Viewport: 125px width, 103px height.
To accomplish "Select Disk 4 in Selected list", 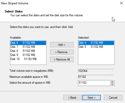I will tap(96, 43).
